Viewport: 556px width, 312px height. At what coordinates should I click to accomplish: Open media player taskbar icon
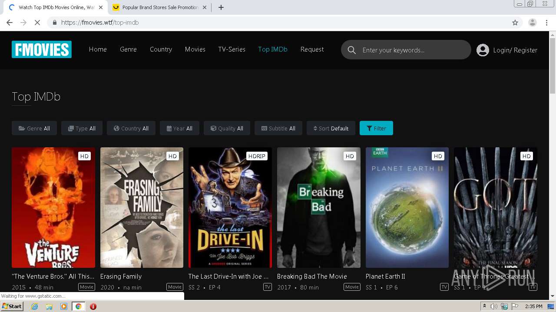coord(64,306)
